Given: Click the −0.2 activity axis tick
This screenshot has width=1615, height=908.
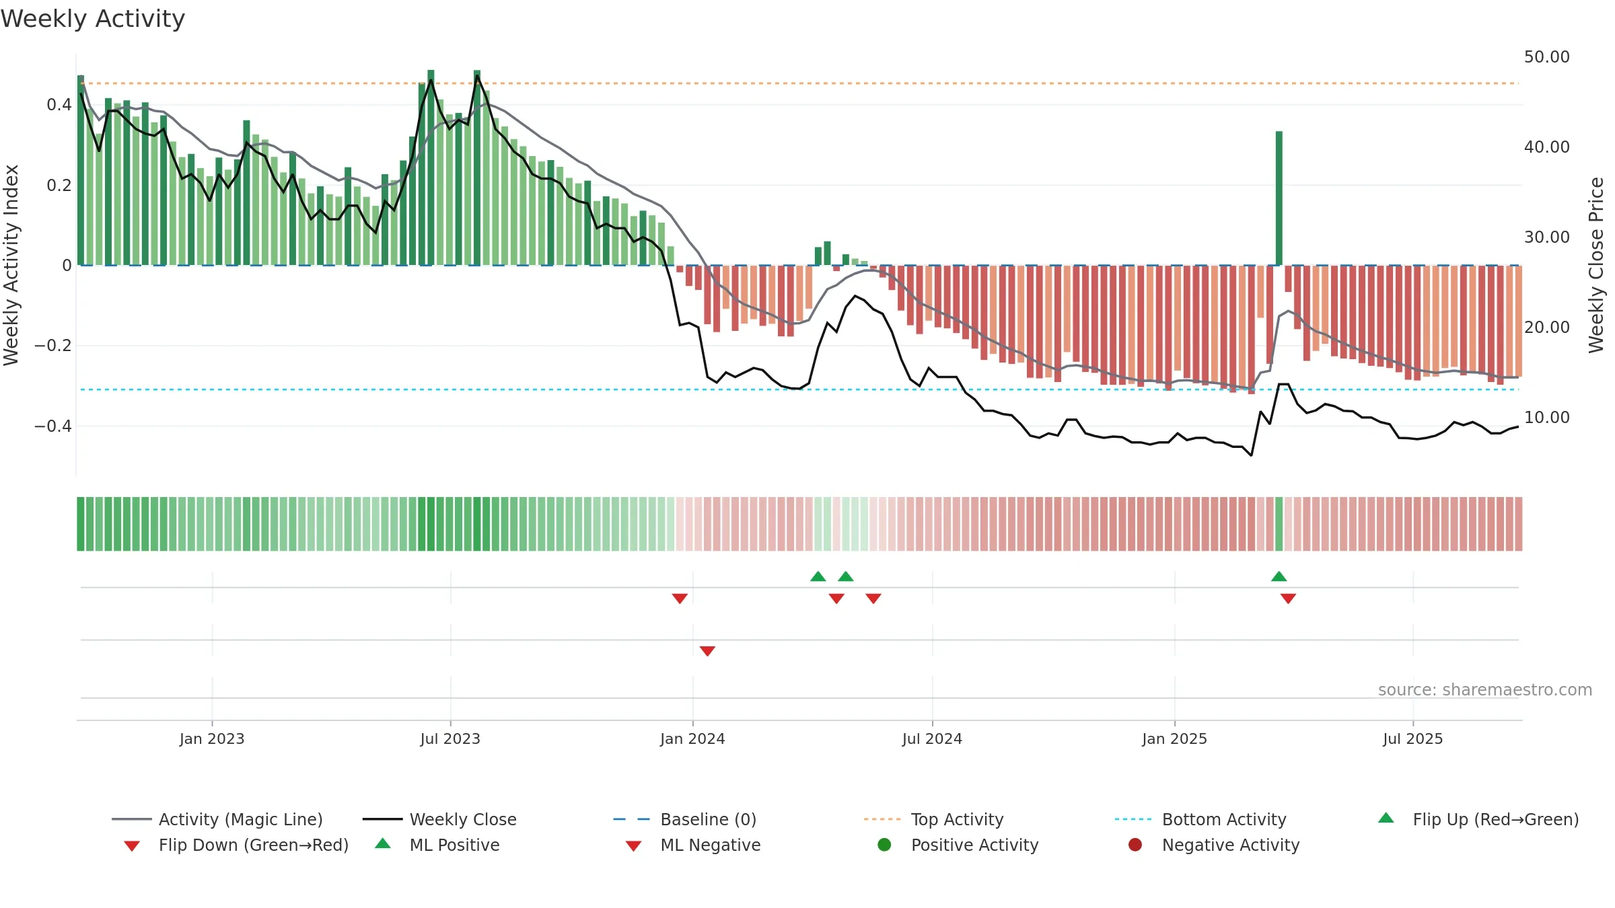Looking at the screenshot, I should click(x=53, y=346).
